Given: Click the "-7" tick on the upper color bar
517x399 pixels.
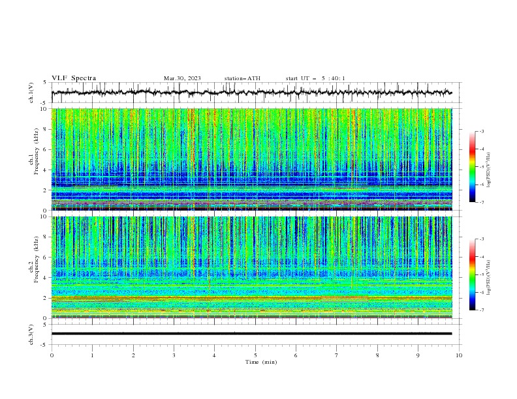Looking at the screenshot, I should 481,202.
